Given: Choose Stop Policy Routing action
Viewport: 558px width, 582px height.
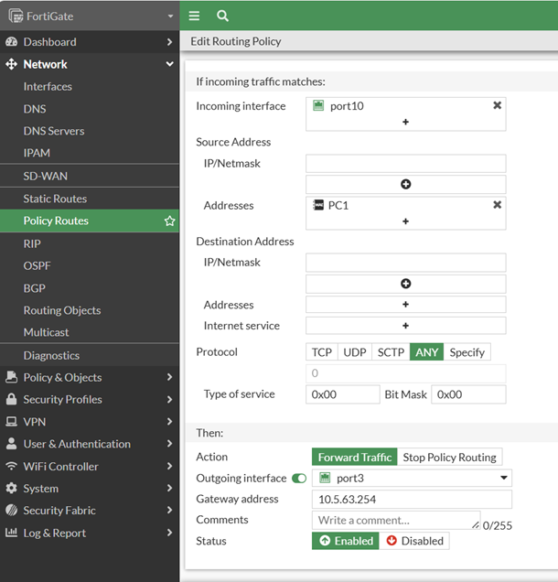Looking at the screenshot, I should pos(449,458).
